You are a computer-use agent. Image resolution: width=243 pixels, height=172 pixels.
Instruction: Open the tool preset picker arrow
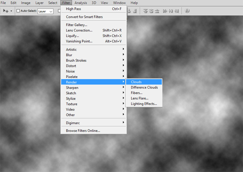11,11
